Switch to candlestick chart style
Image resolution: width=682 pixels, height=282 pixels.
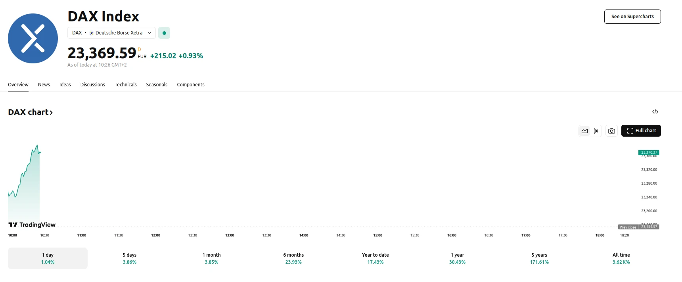pos(596,131)
